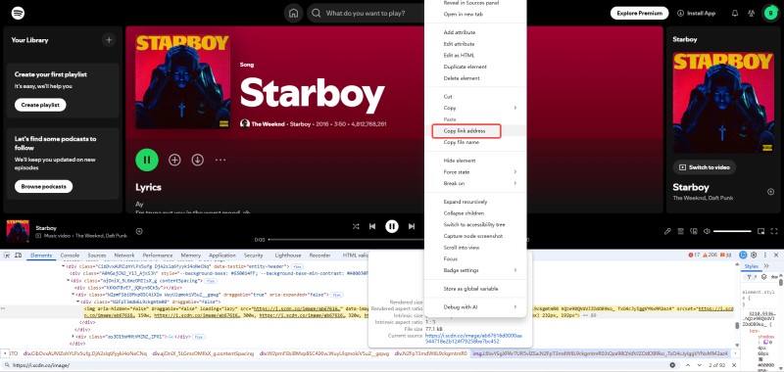Viewport: 784px width, 372px height.
Task: Switch to the Sources tab
Action: point(97,256)
